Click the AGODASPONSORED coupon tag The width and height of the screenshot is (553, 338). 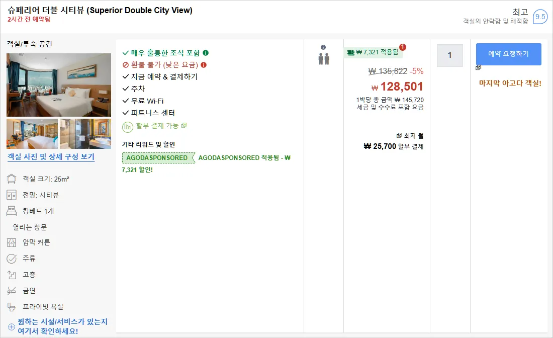coord(158,158)
